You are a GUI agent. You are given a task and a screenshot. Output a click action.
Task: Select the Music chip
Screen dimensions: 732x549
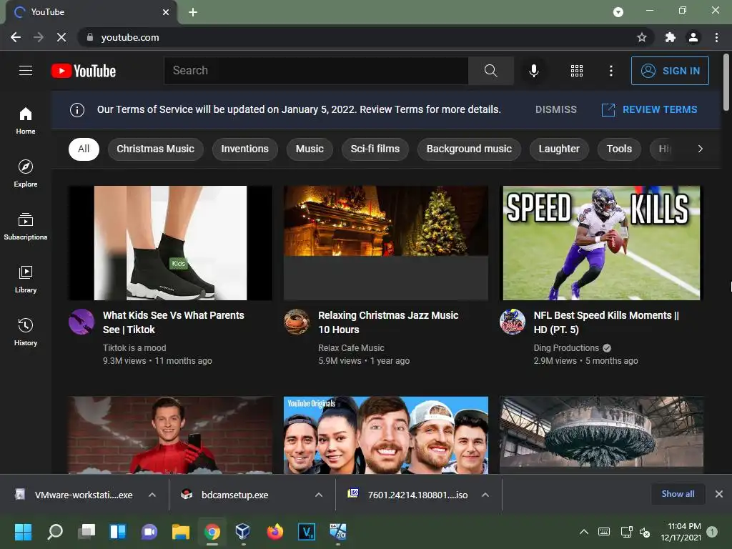click(310, 149)
